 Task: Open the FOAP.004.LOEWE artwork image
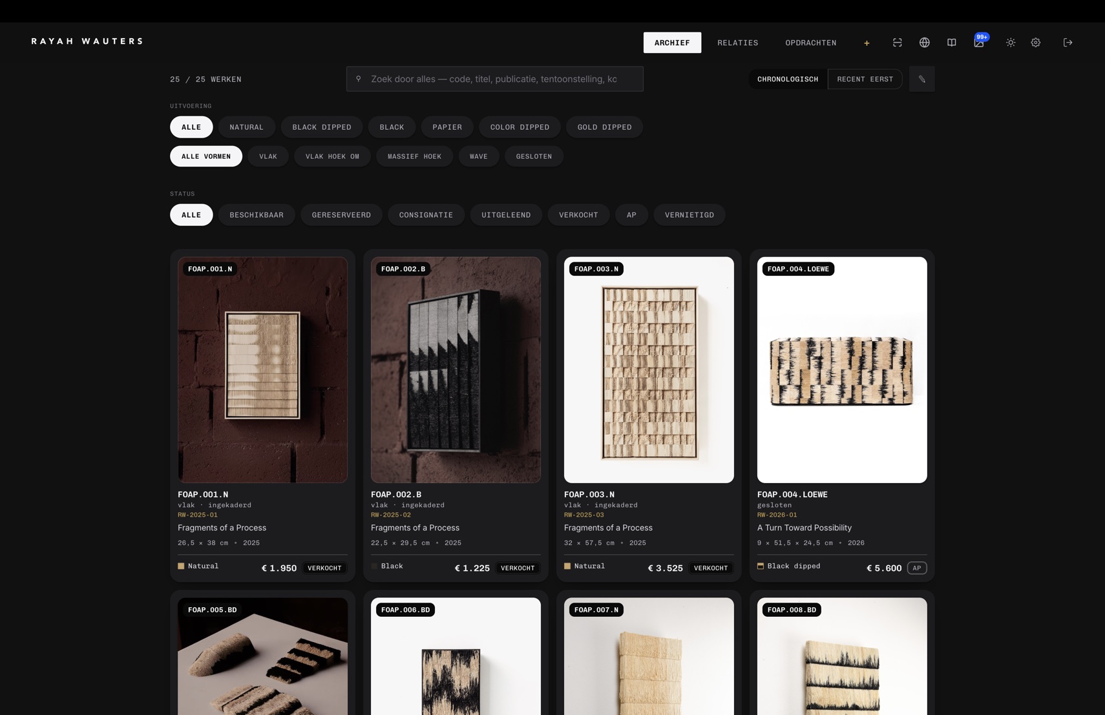[x=842, y=370]
